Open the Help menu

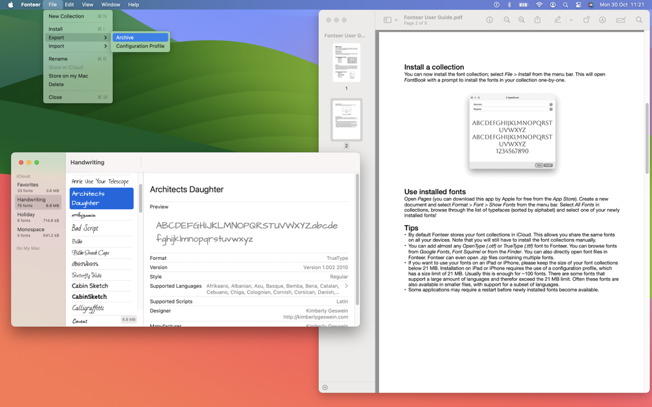coord(134,5)
